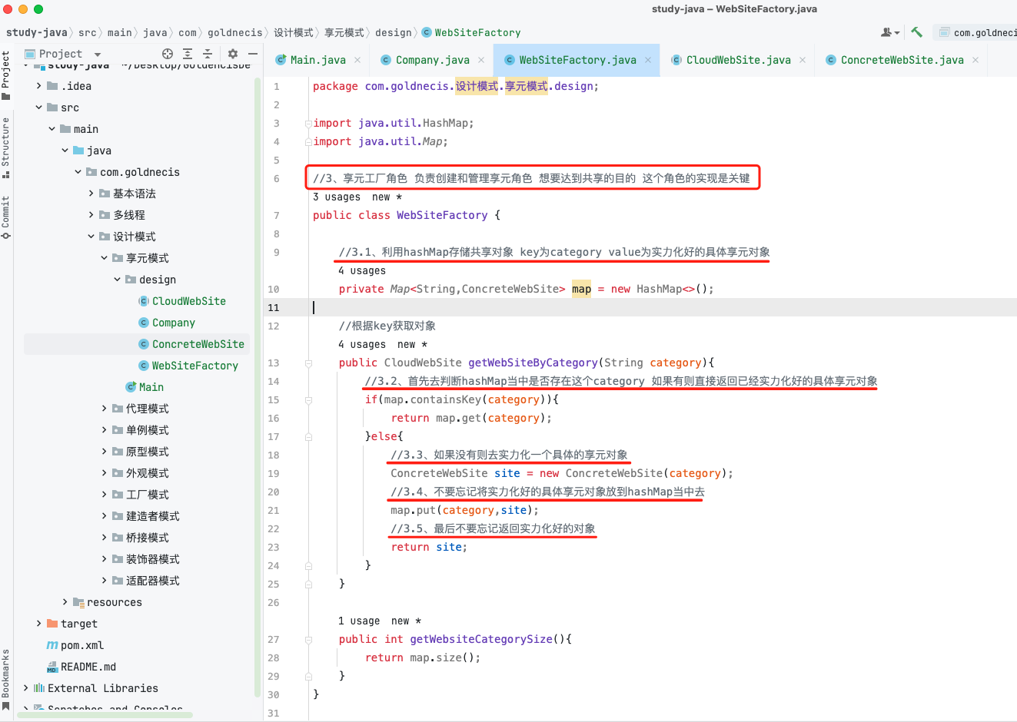Click the Collapse All icon in Project panel
The height and width of the screenshot is (722, 1017).
click(208, 54)
